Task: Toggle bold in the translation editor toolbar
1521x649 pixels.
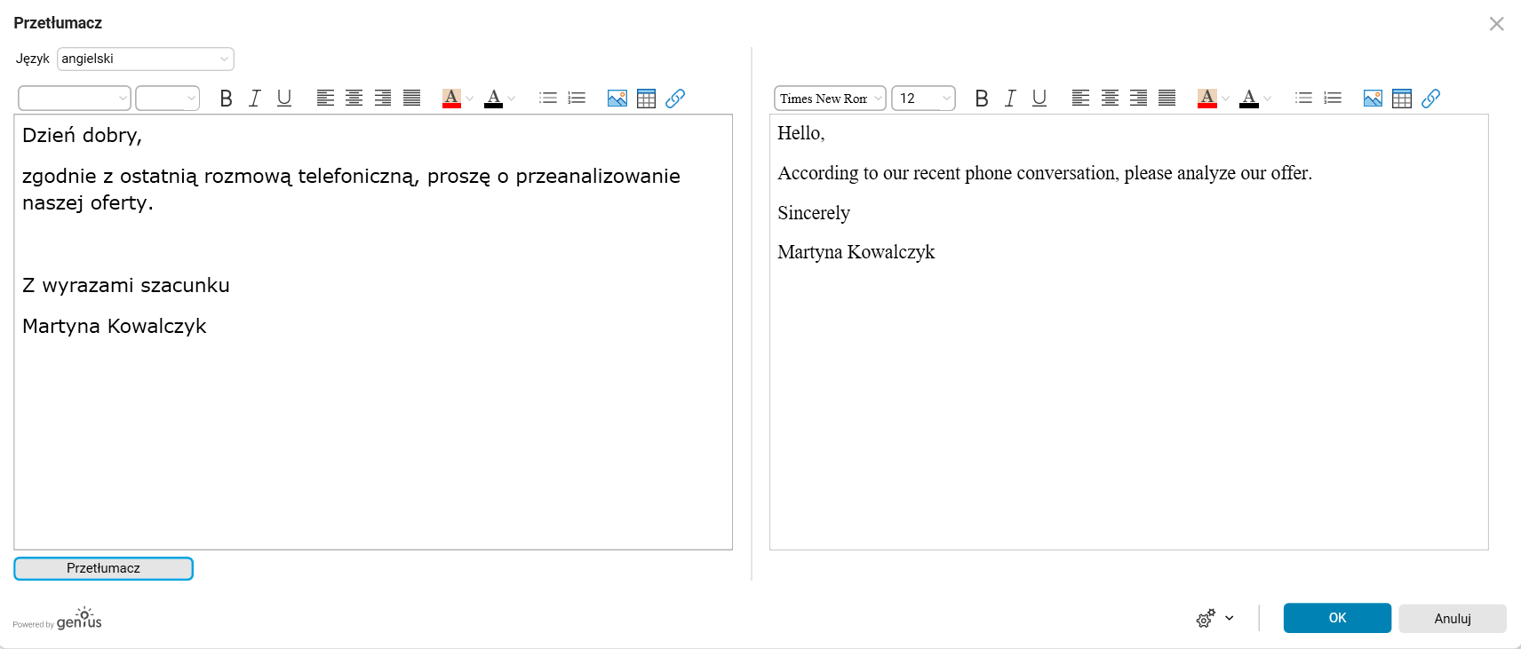Action: click(982, 99)
